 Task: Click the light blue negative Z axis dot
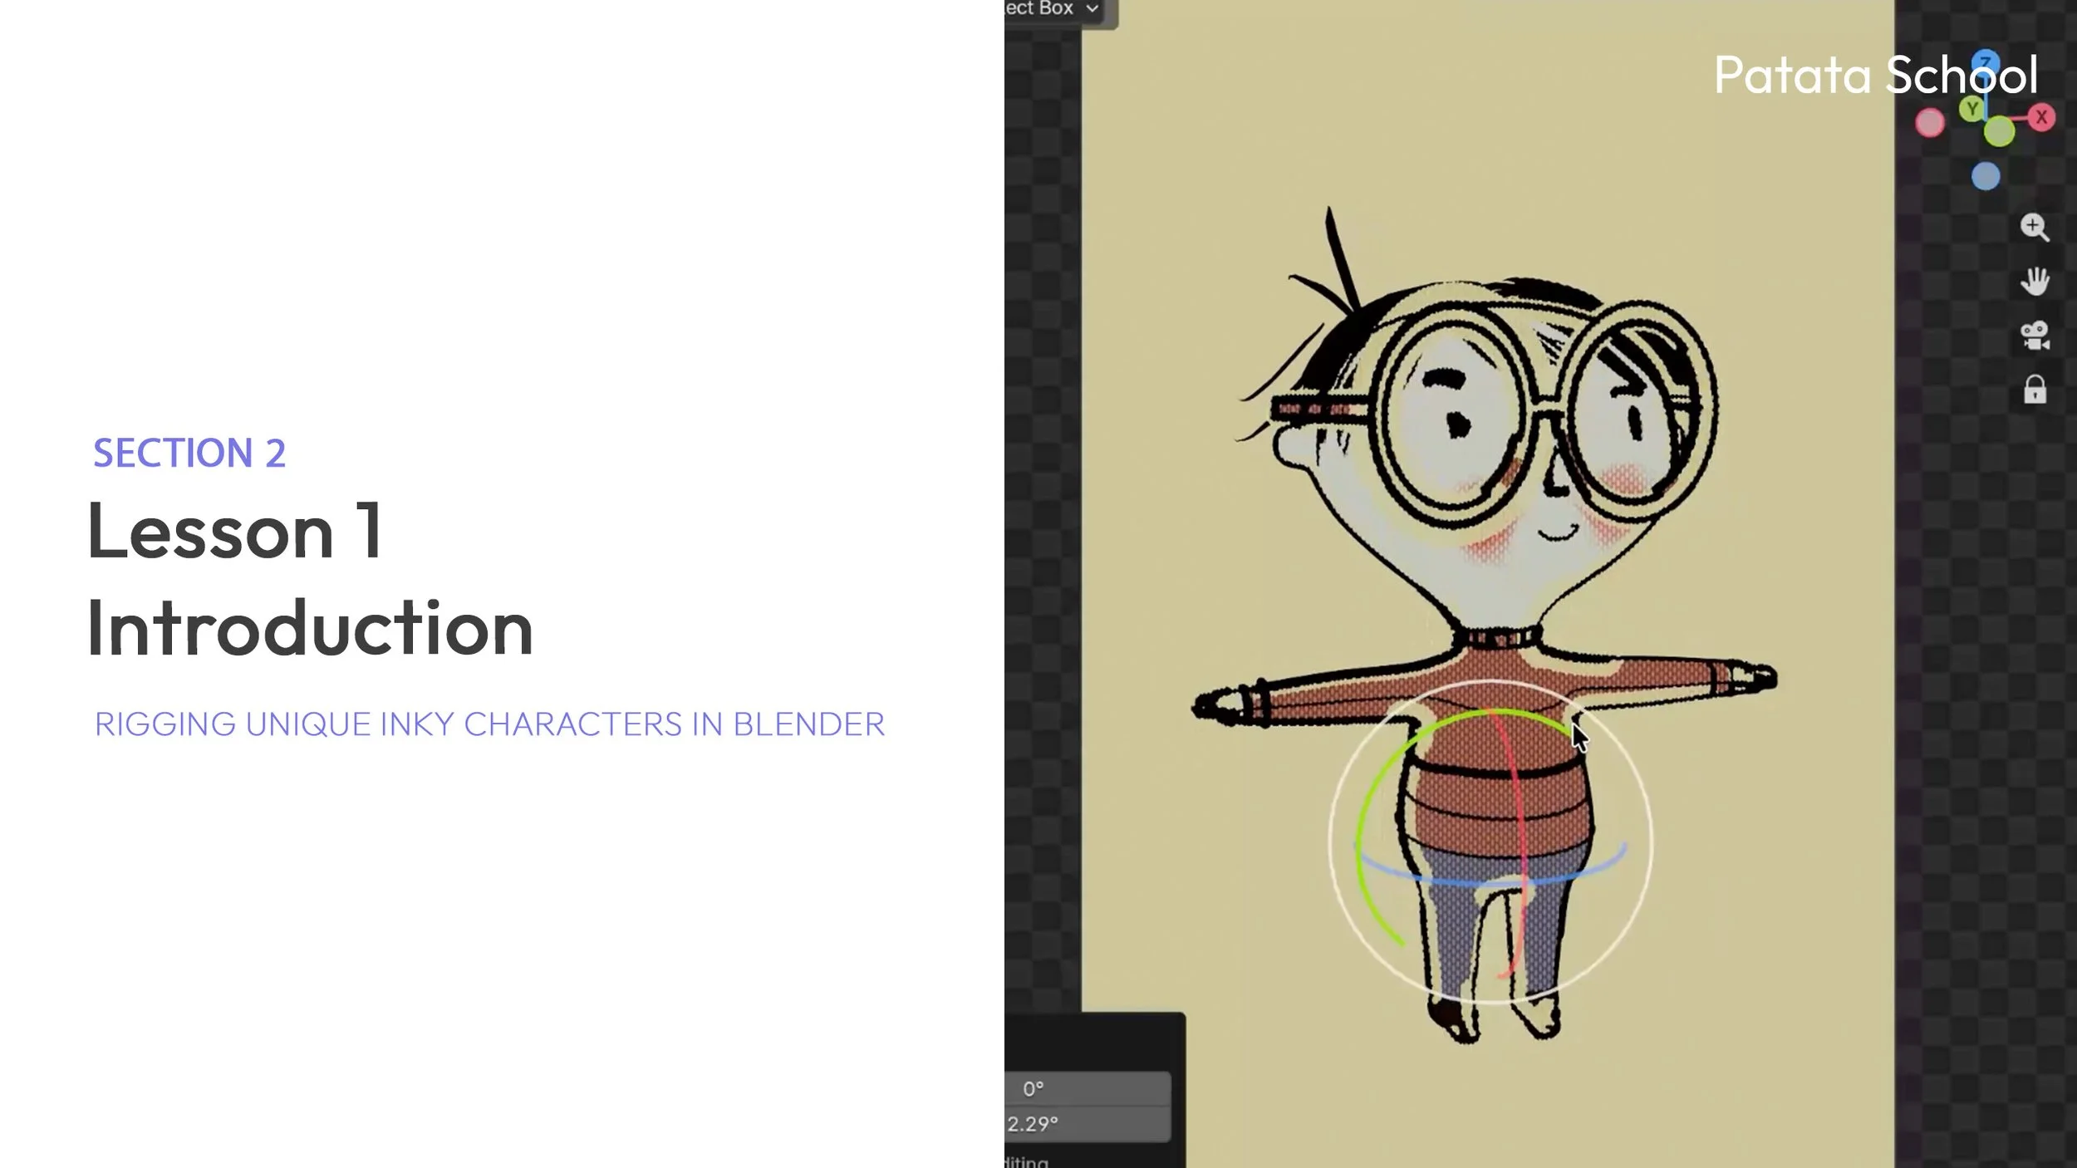(x=1986, y=176)
